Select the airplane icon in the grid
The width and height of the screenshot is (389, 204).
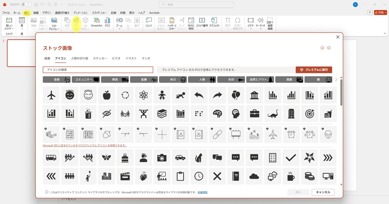[51, 95]
